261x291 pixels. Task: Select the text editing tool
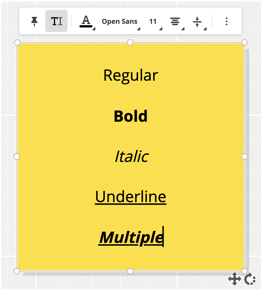point(56,21)
